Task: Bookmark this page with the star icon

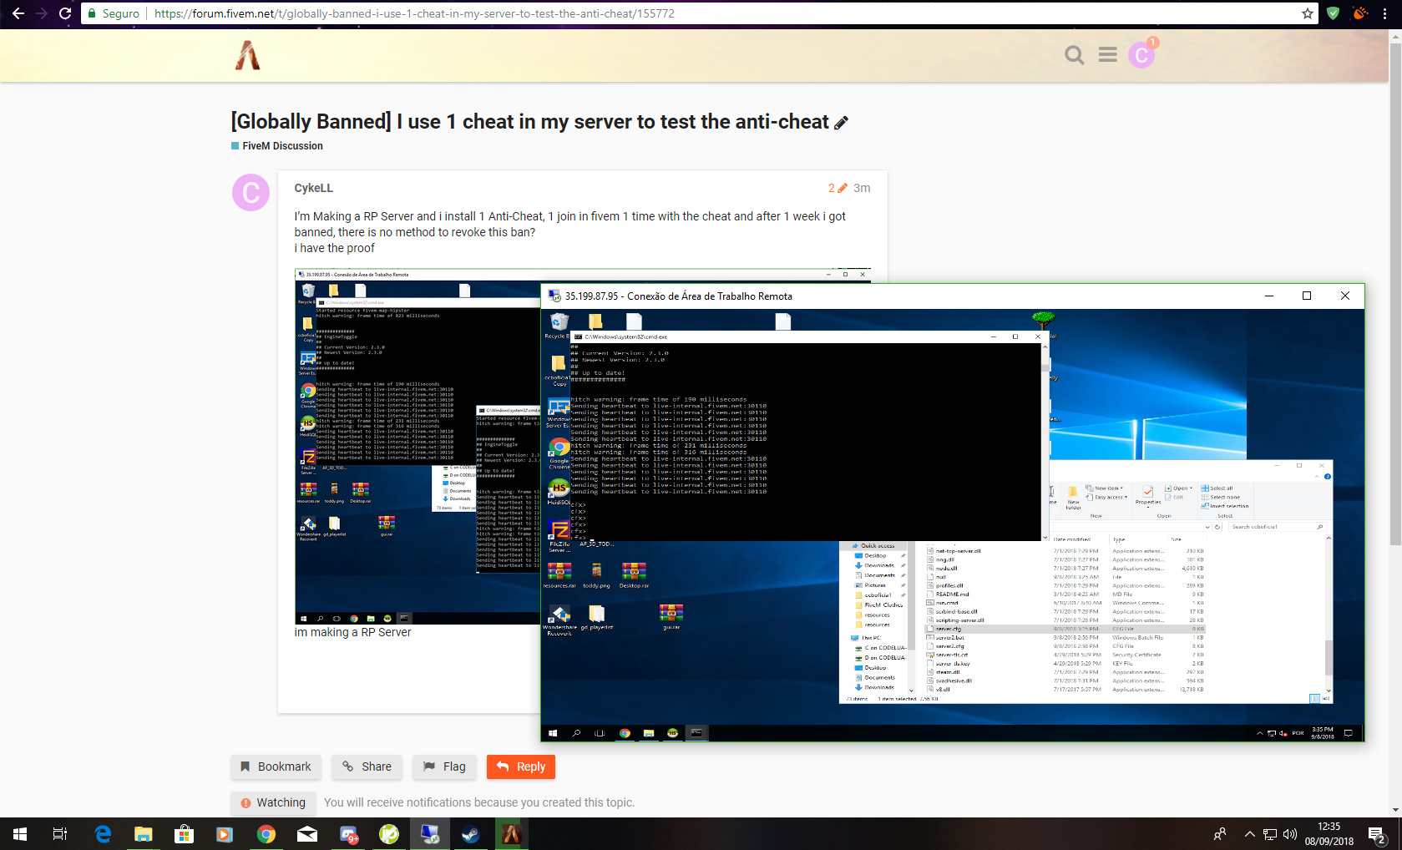Action: 1307,13
